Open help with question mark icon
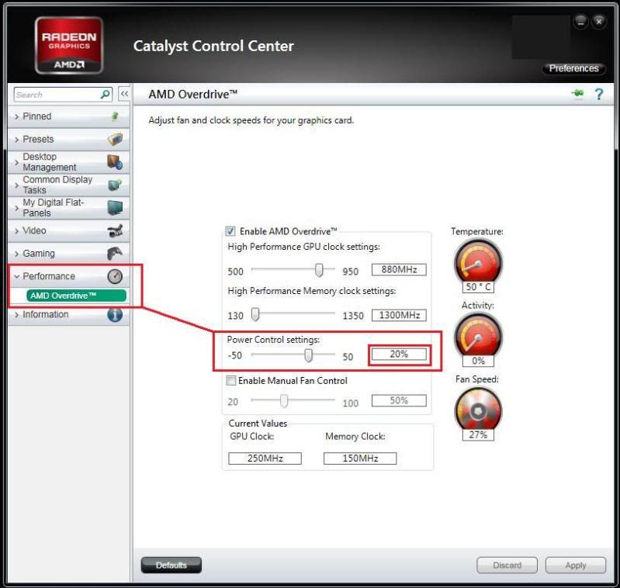Image resolution: width=620 pixels, height=588 pixels. [x=598, y=94]
